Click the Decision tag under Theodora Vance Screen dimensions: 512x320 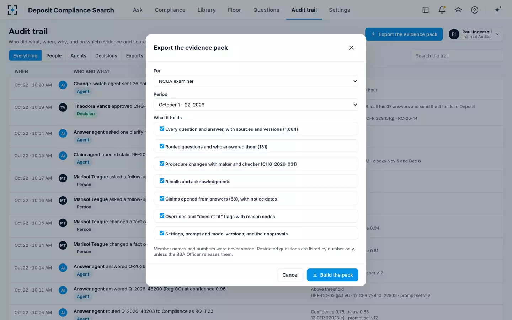[86, 114]
